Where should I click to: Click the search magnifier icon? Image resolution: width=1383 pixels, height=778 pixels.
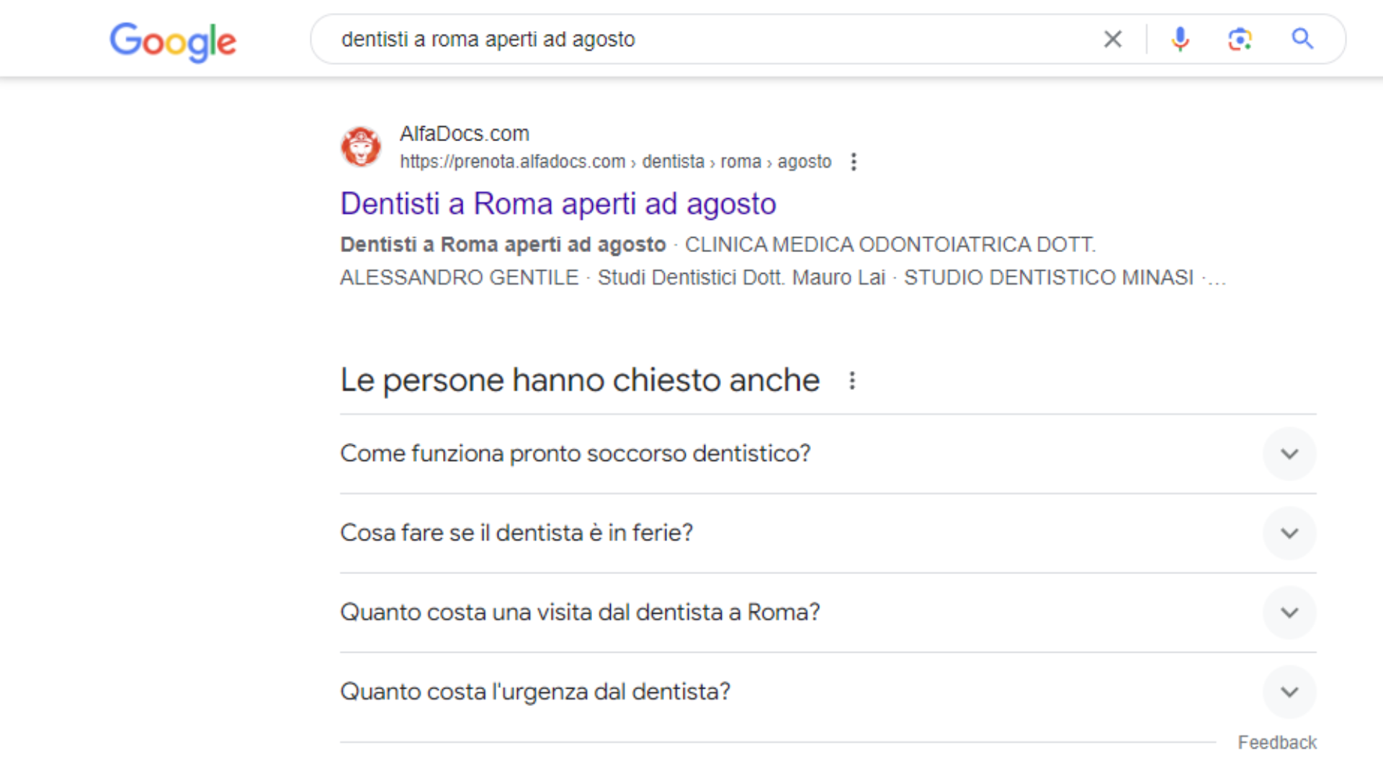pos(1302,39)
